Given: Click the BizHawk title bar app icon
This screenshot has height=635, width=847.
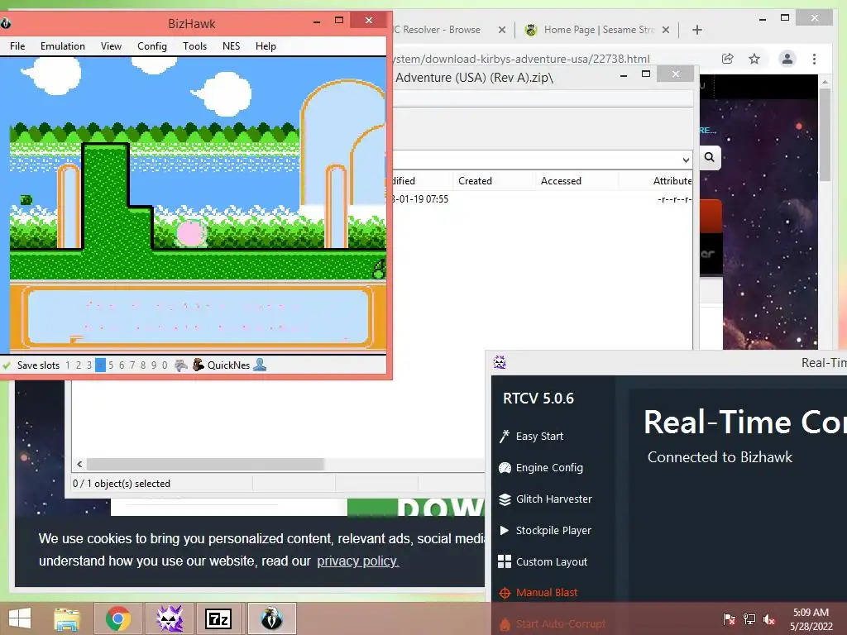Looking at the screenshot, I should click(6, 23).
